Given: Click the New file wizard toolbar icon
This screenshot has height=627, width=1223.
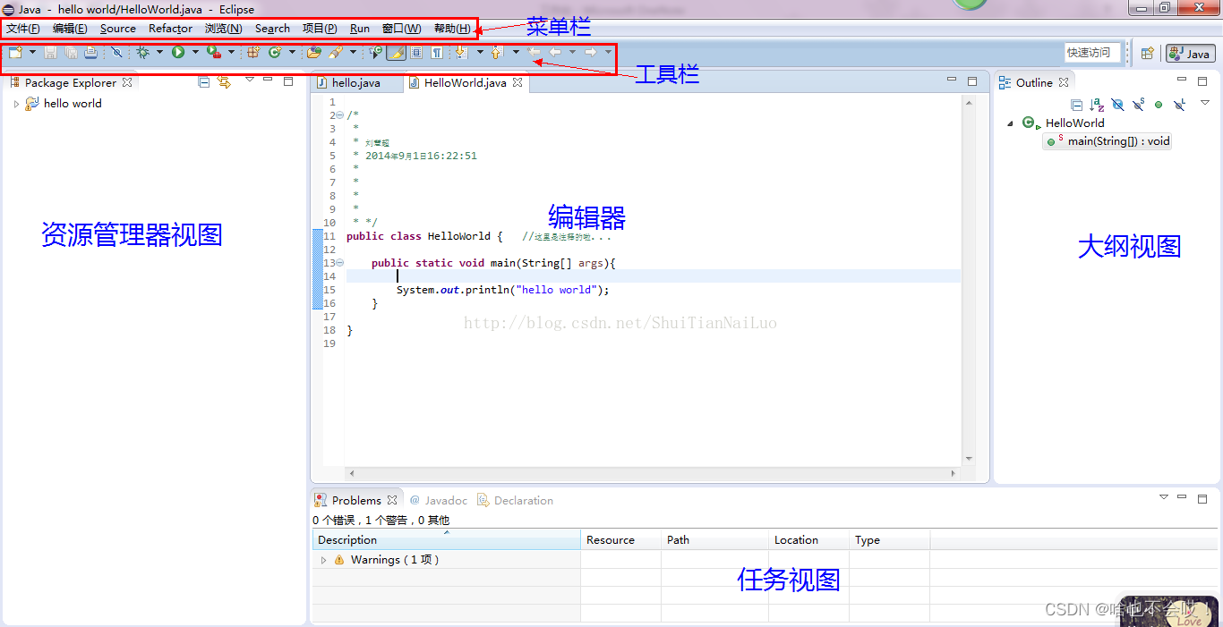Looking at the screenshot, I should [x=15, y=53].
